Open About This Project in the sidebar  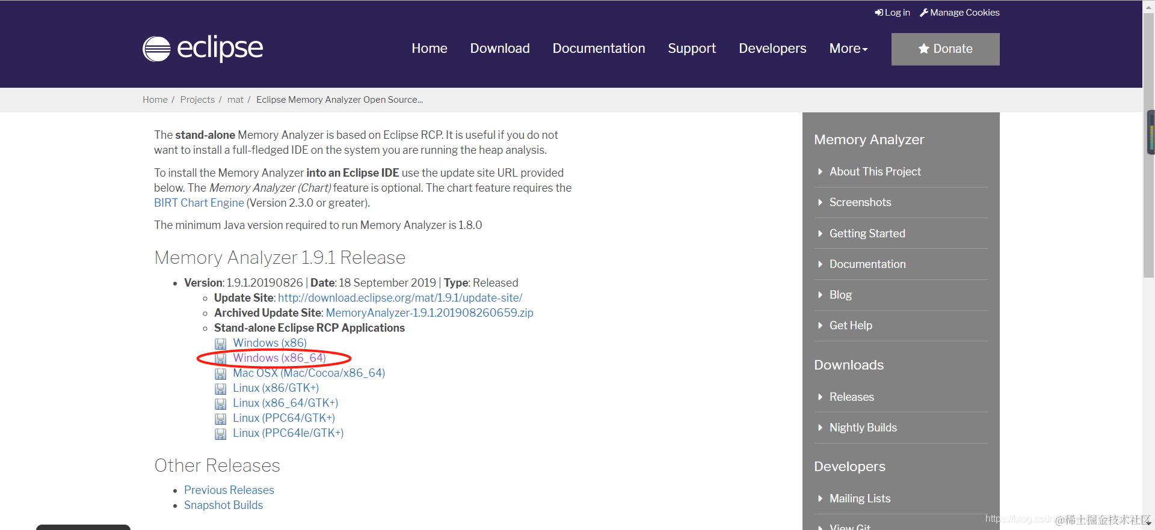click(875, 172)
